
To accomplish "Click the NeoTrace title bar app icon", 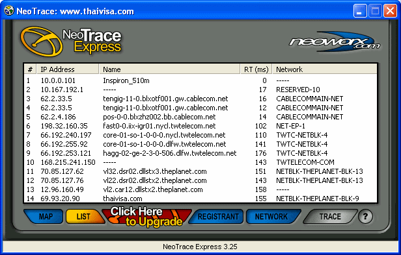I will point(9,11).
